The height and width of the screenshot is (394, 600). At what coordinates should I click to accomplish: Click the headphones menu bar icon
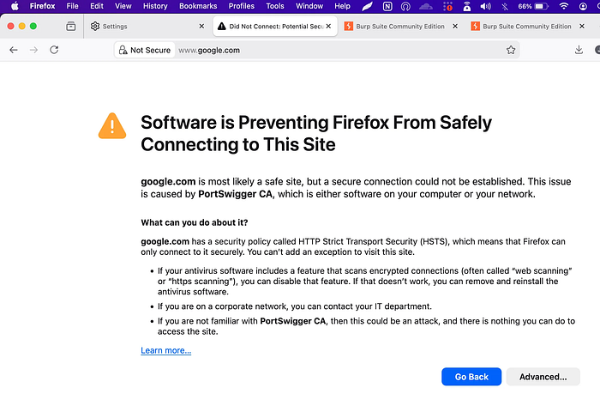405,6
